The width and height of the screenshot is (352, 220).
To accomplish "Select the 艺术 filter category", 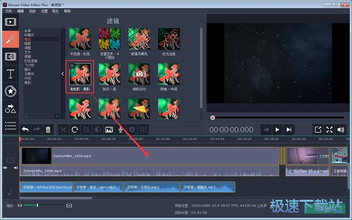I will pos(28,52).
